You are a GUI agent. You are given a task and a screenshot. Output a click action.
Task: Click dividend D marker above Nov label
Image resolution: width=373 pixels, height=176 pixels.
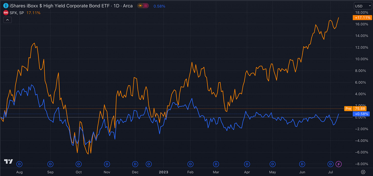pyautogui.click(x=107, y=164)
